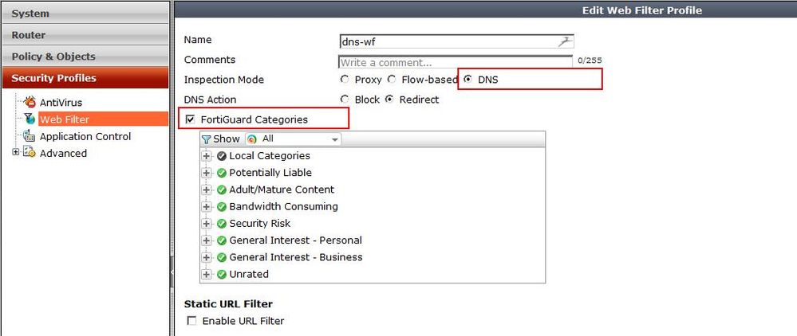The image size is (797, 336).
Task: Select DNS inspection mode
Action: click(x=468, y=79)
